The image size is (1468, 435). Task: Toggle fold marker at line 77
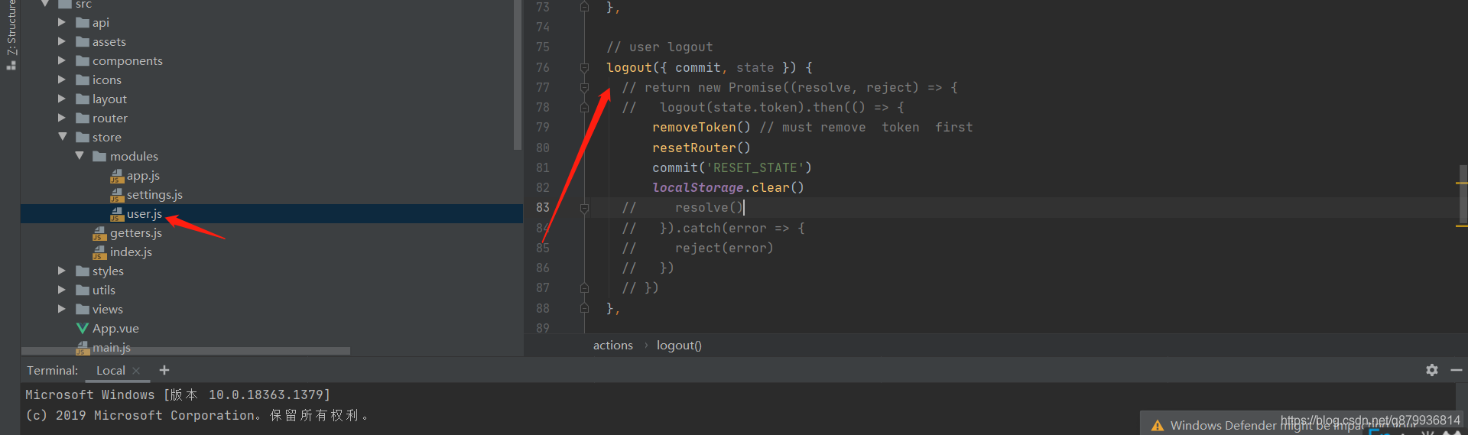pos(584,87)
